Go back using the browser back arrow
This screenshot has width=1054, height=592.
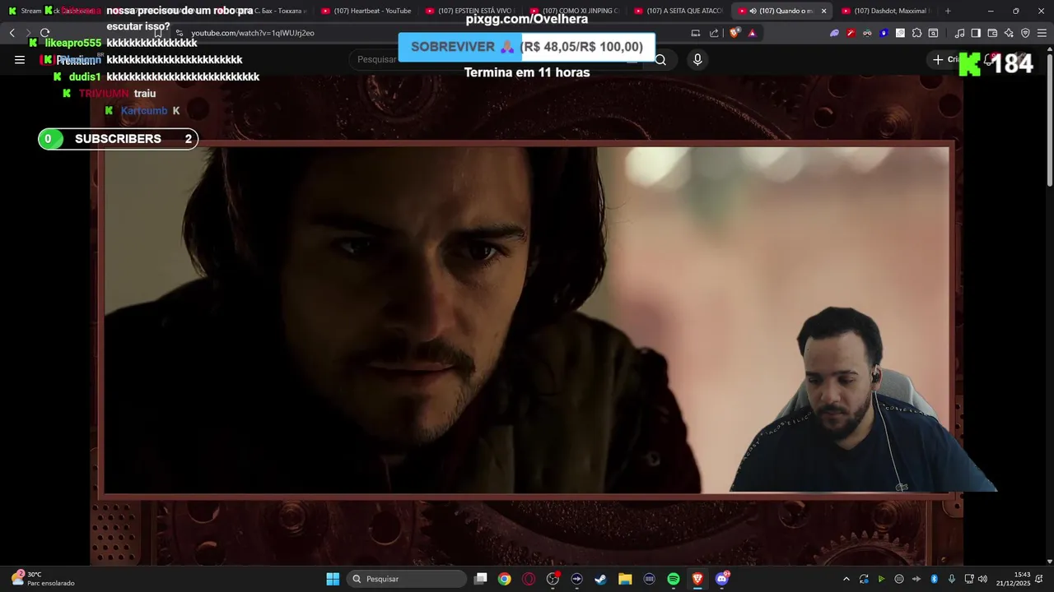[x=12, y=33]
